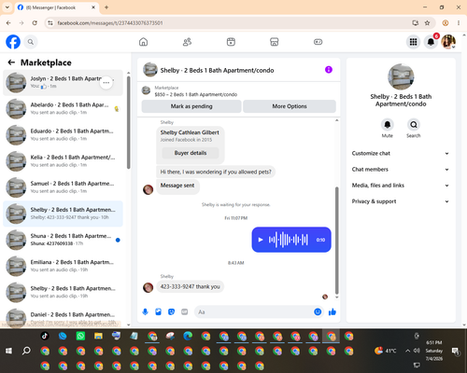The image size is (467, 373).
Task: Click the chat messages scrollbar
Action: (x=336, y=240)
